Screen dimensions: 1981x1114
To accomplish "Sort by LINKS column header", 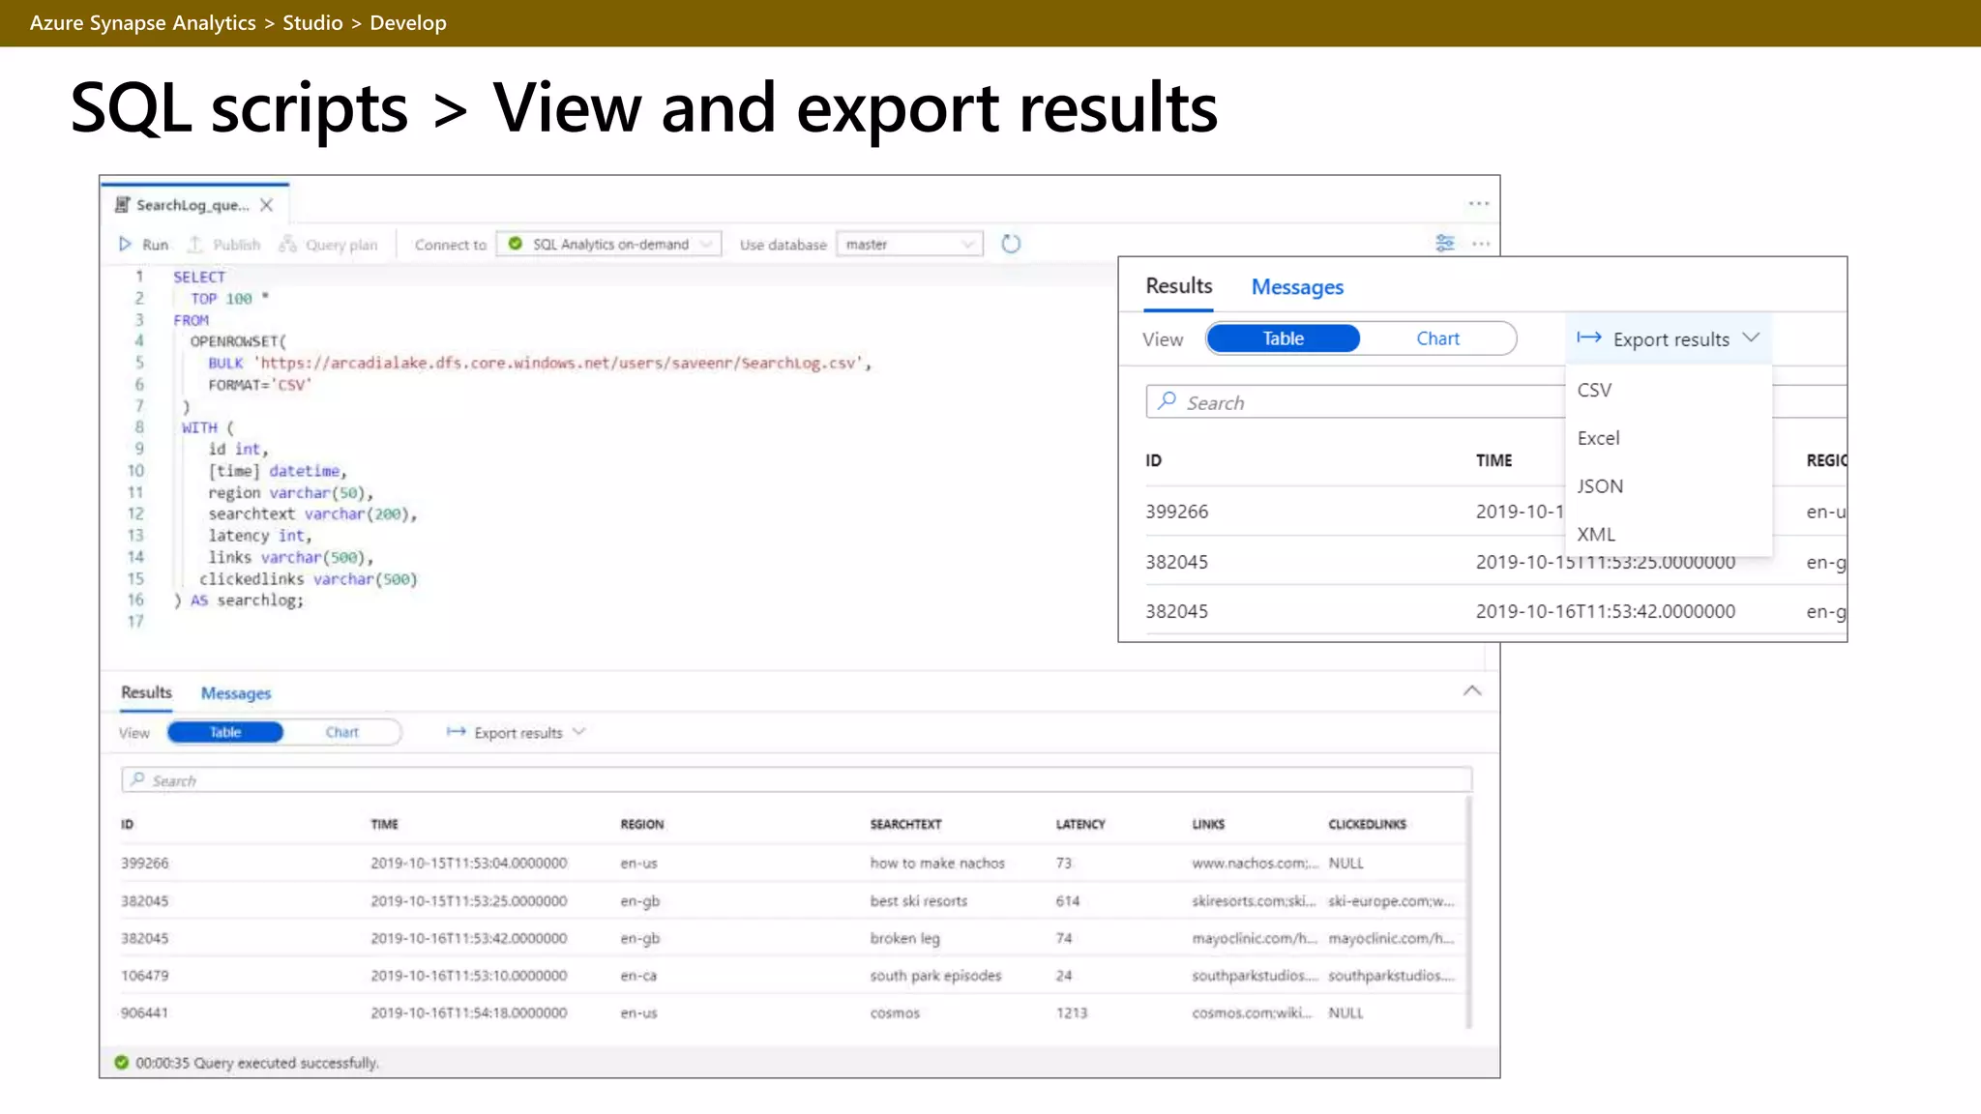I will [x=1208, y=824].
